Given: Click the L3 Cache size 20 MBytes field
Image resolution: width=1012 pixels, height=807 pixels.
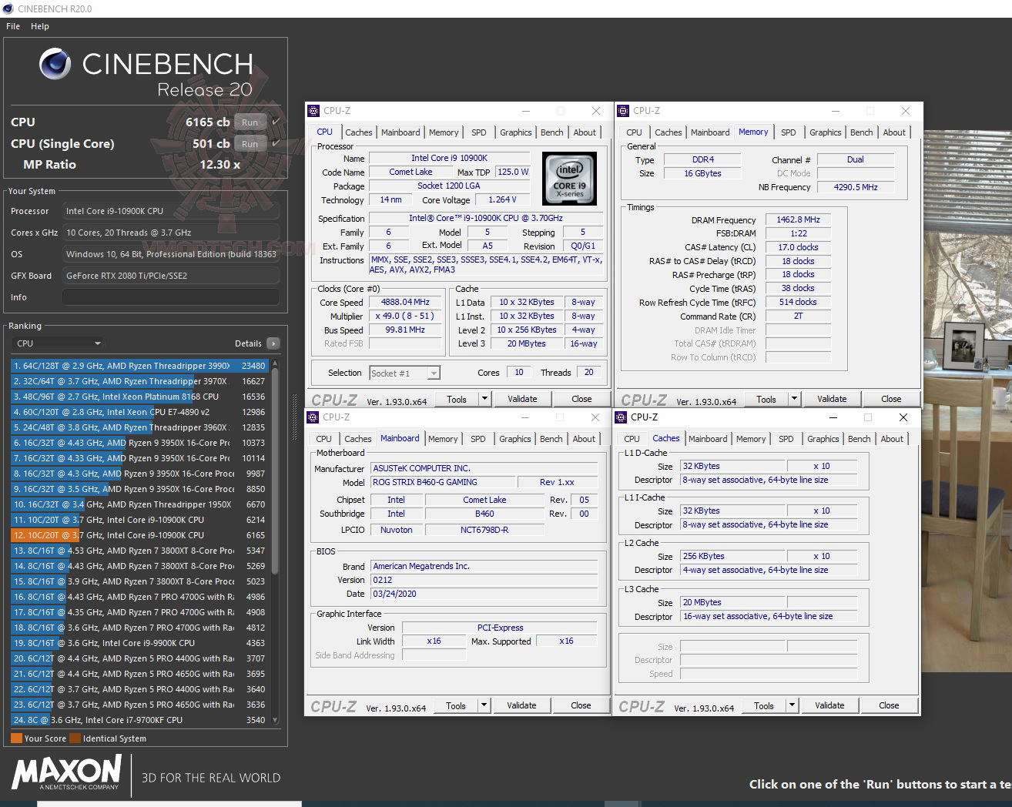Looking at the screenshot, I should click(x=732, y=603).
